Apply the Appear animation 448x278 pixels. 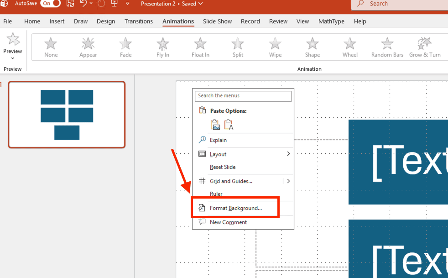tap(88, 47)
